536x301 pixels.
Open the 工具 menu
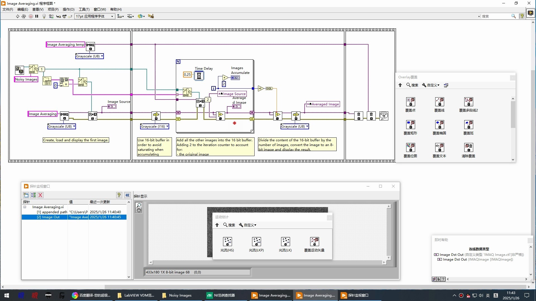[x=83, y=9]
